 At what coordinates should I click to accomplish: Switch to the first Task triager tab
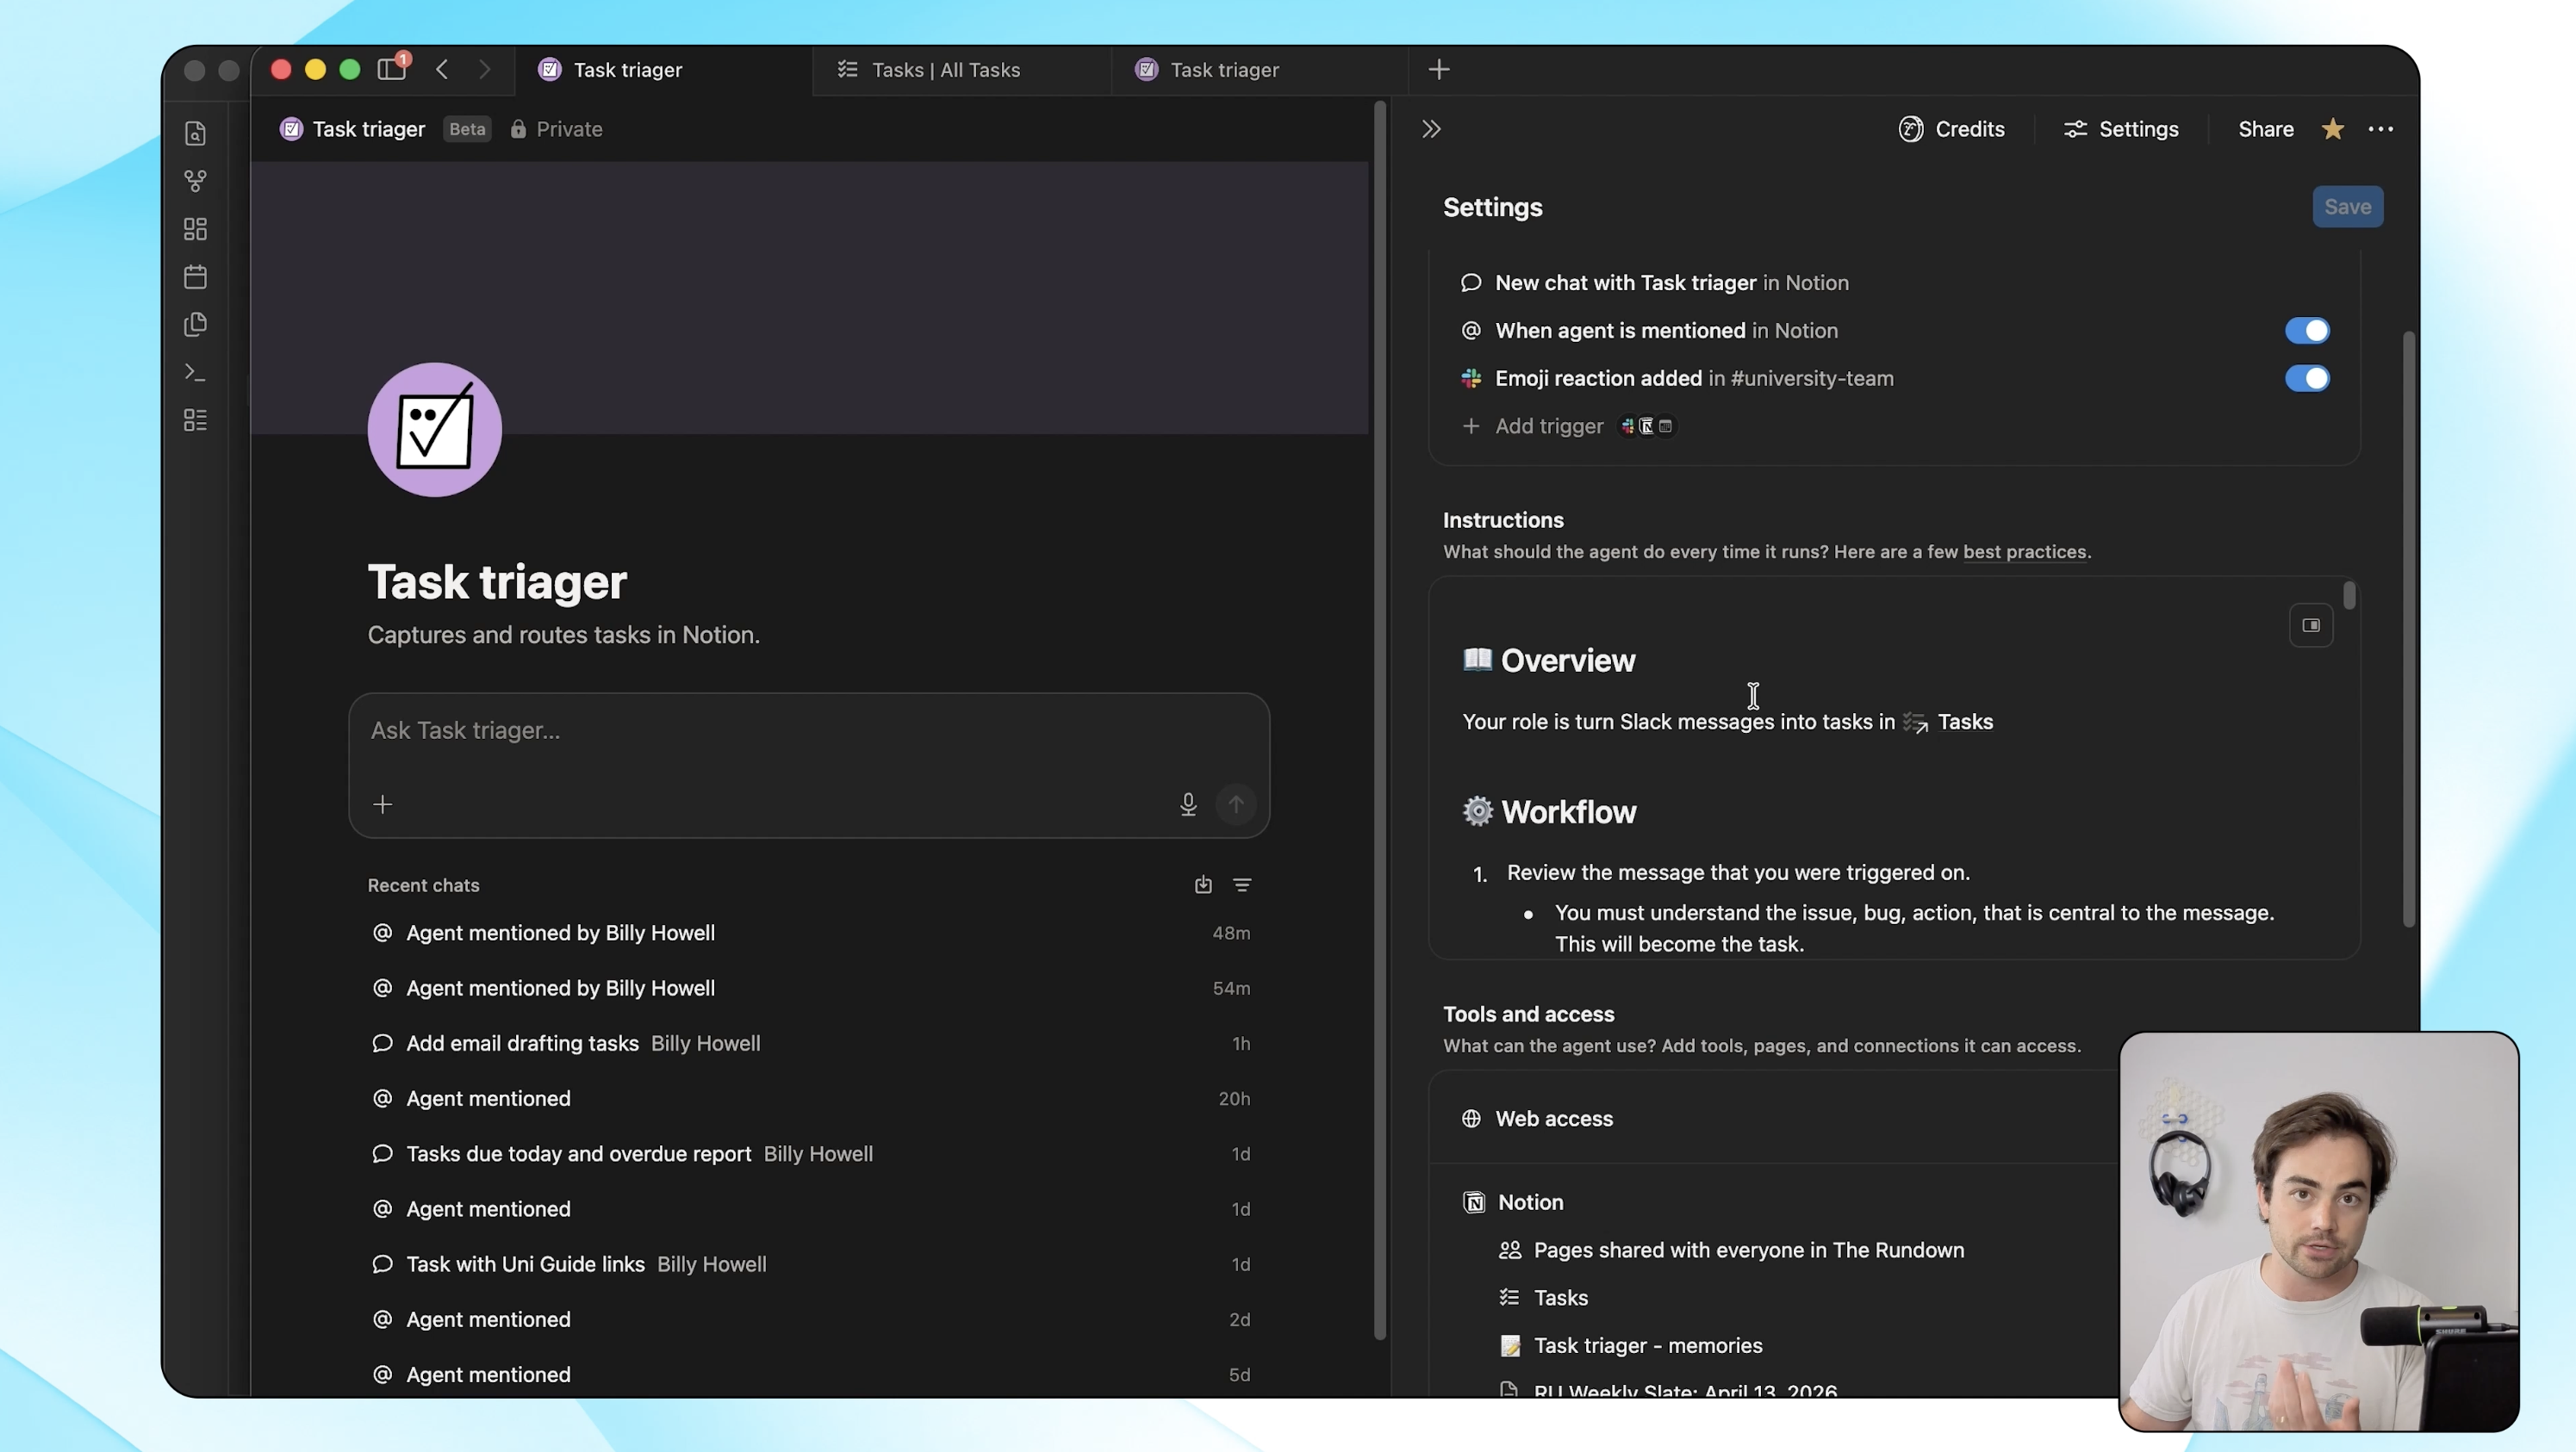click(x=664, y=69)
